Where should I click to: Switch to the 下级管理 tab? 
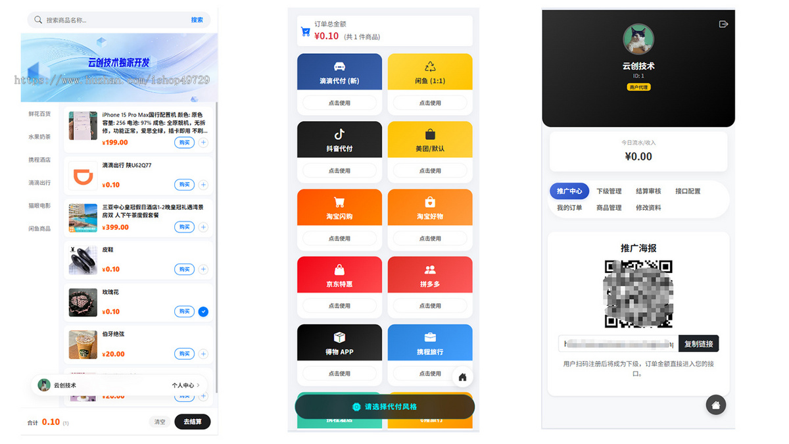tap(609, 191)
